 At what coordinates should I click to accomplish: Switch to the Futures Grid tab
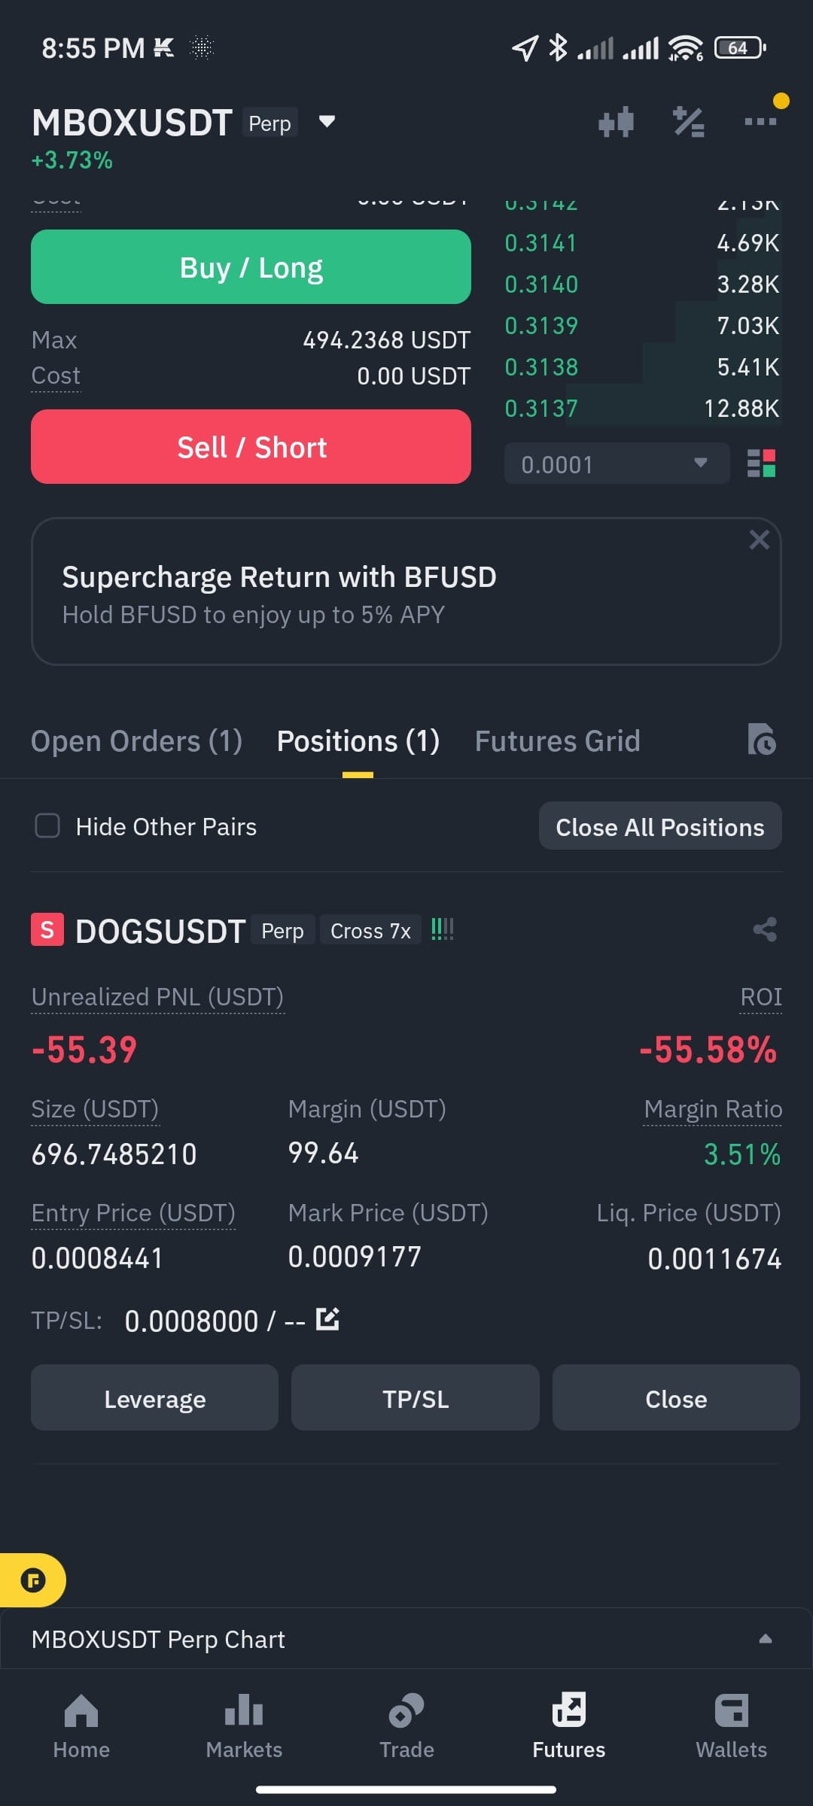pyautogui.click(x=557, y=741)
